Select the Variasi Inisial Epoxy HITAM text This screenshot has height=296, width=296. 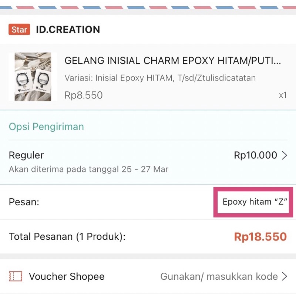click(160, 78)
